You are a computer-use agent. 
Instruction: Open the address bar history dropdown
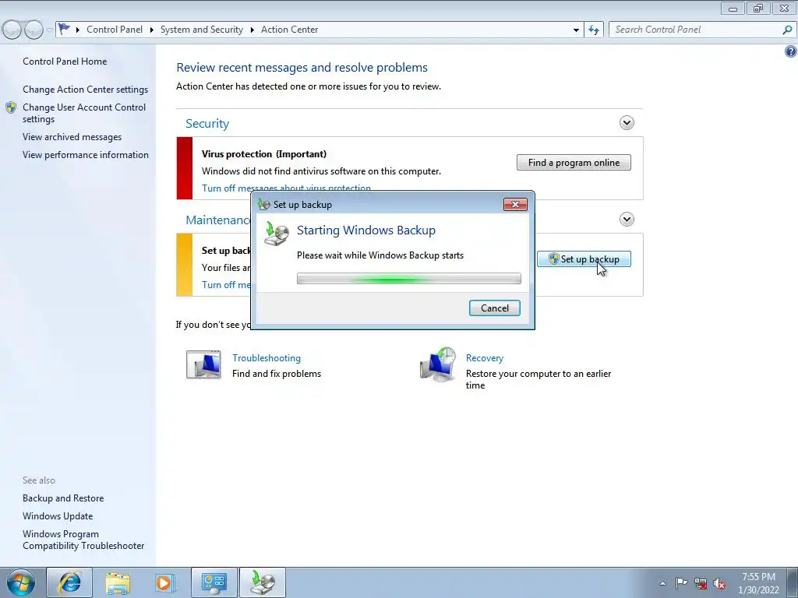click(576, 30)
